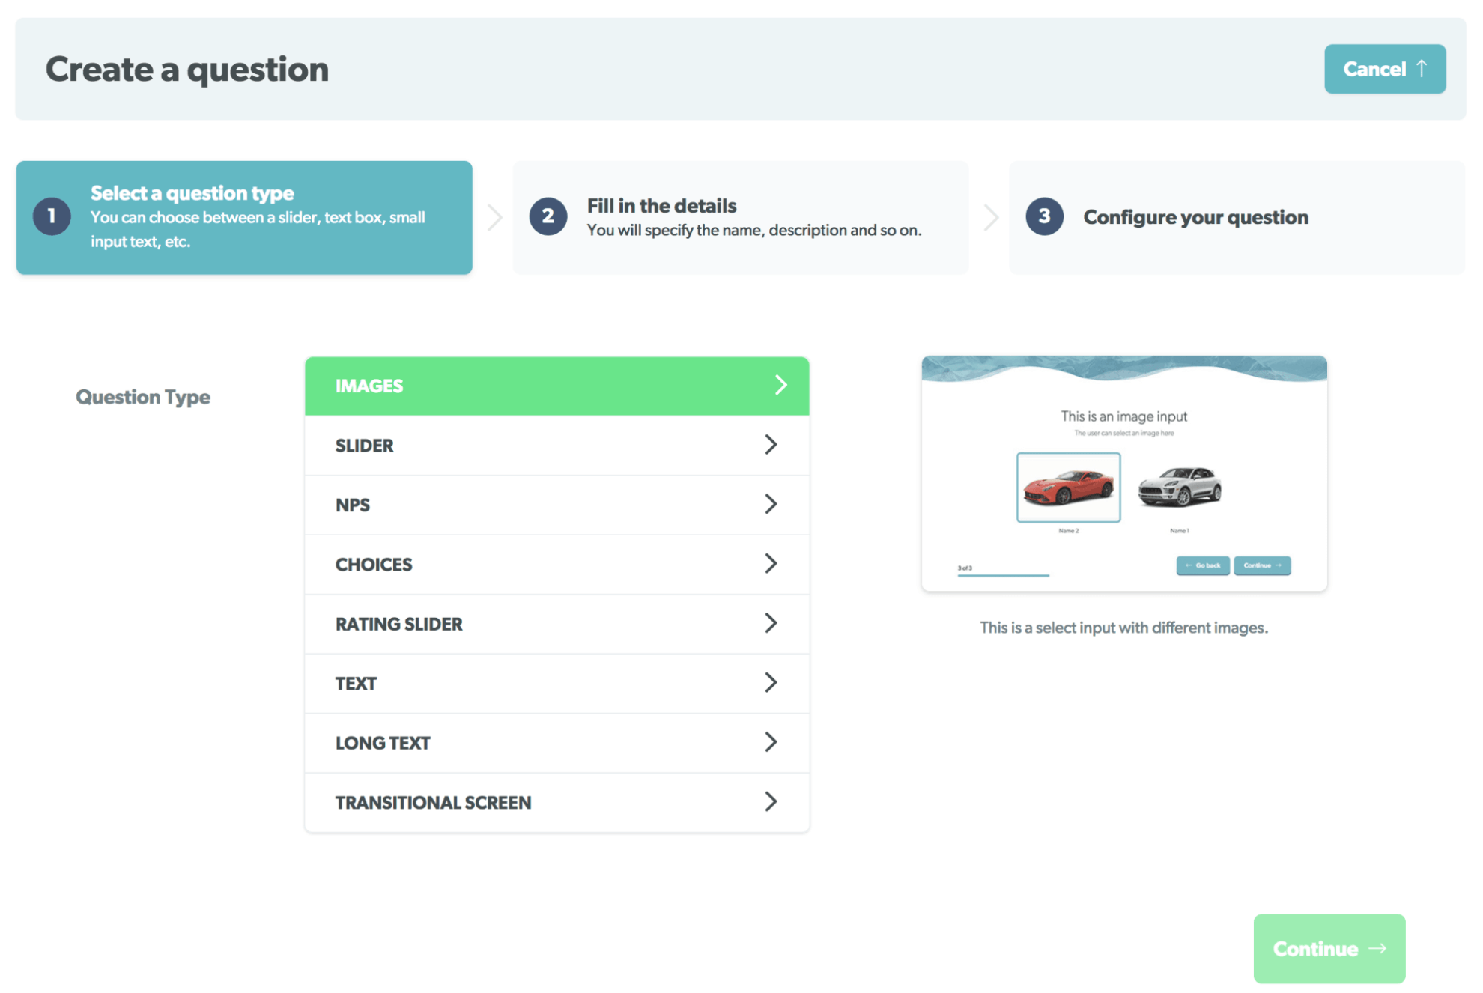
Task: Click the upward arrow inside the Cancel button
Action: tap(1422, 68)
